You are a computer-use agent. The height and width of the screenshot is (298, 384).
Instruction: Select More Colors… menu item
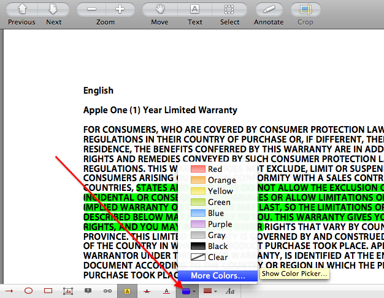pyautogui.click(x=218, y=276)
